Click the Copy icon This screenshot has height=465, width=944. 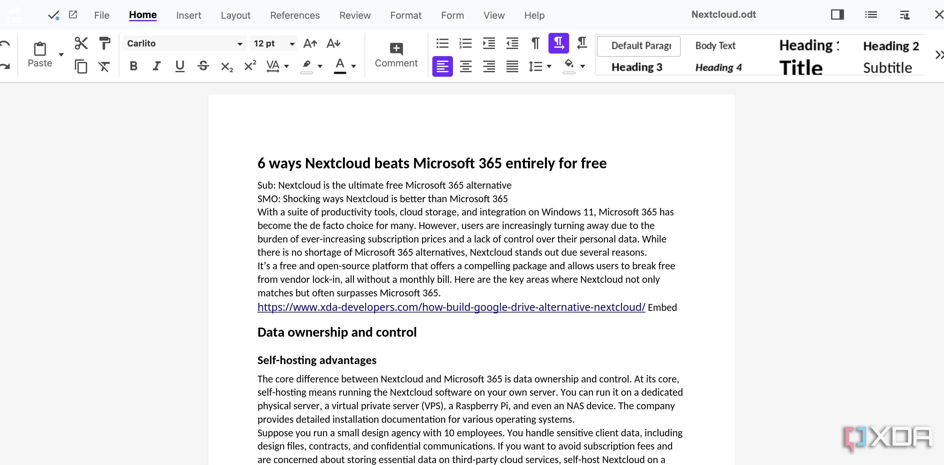click(x=81, y=66)
